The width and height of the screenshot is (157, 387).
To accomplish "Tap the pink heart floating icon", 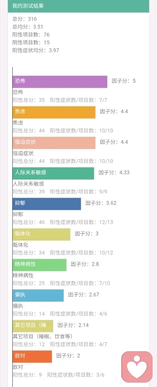I will [x=137, y=366].
